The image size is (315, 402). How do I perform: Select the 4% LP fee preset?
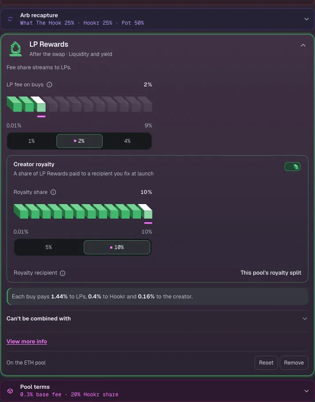(x=127, y=141)
